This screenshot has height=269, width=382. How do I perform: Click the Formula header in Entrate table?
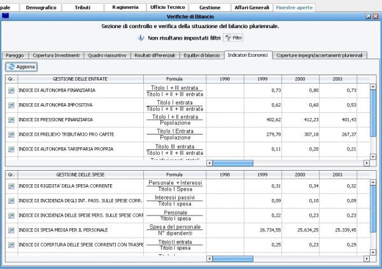[174, 79]
